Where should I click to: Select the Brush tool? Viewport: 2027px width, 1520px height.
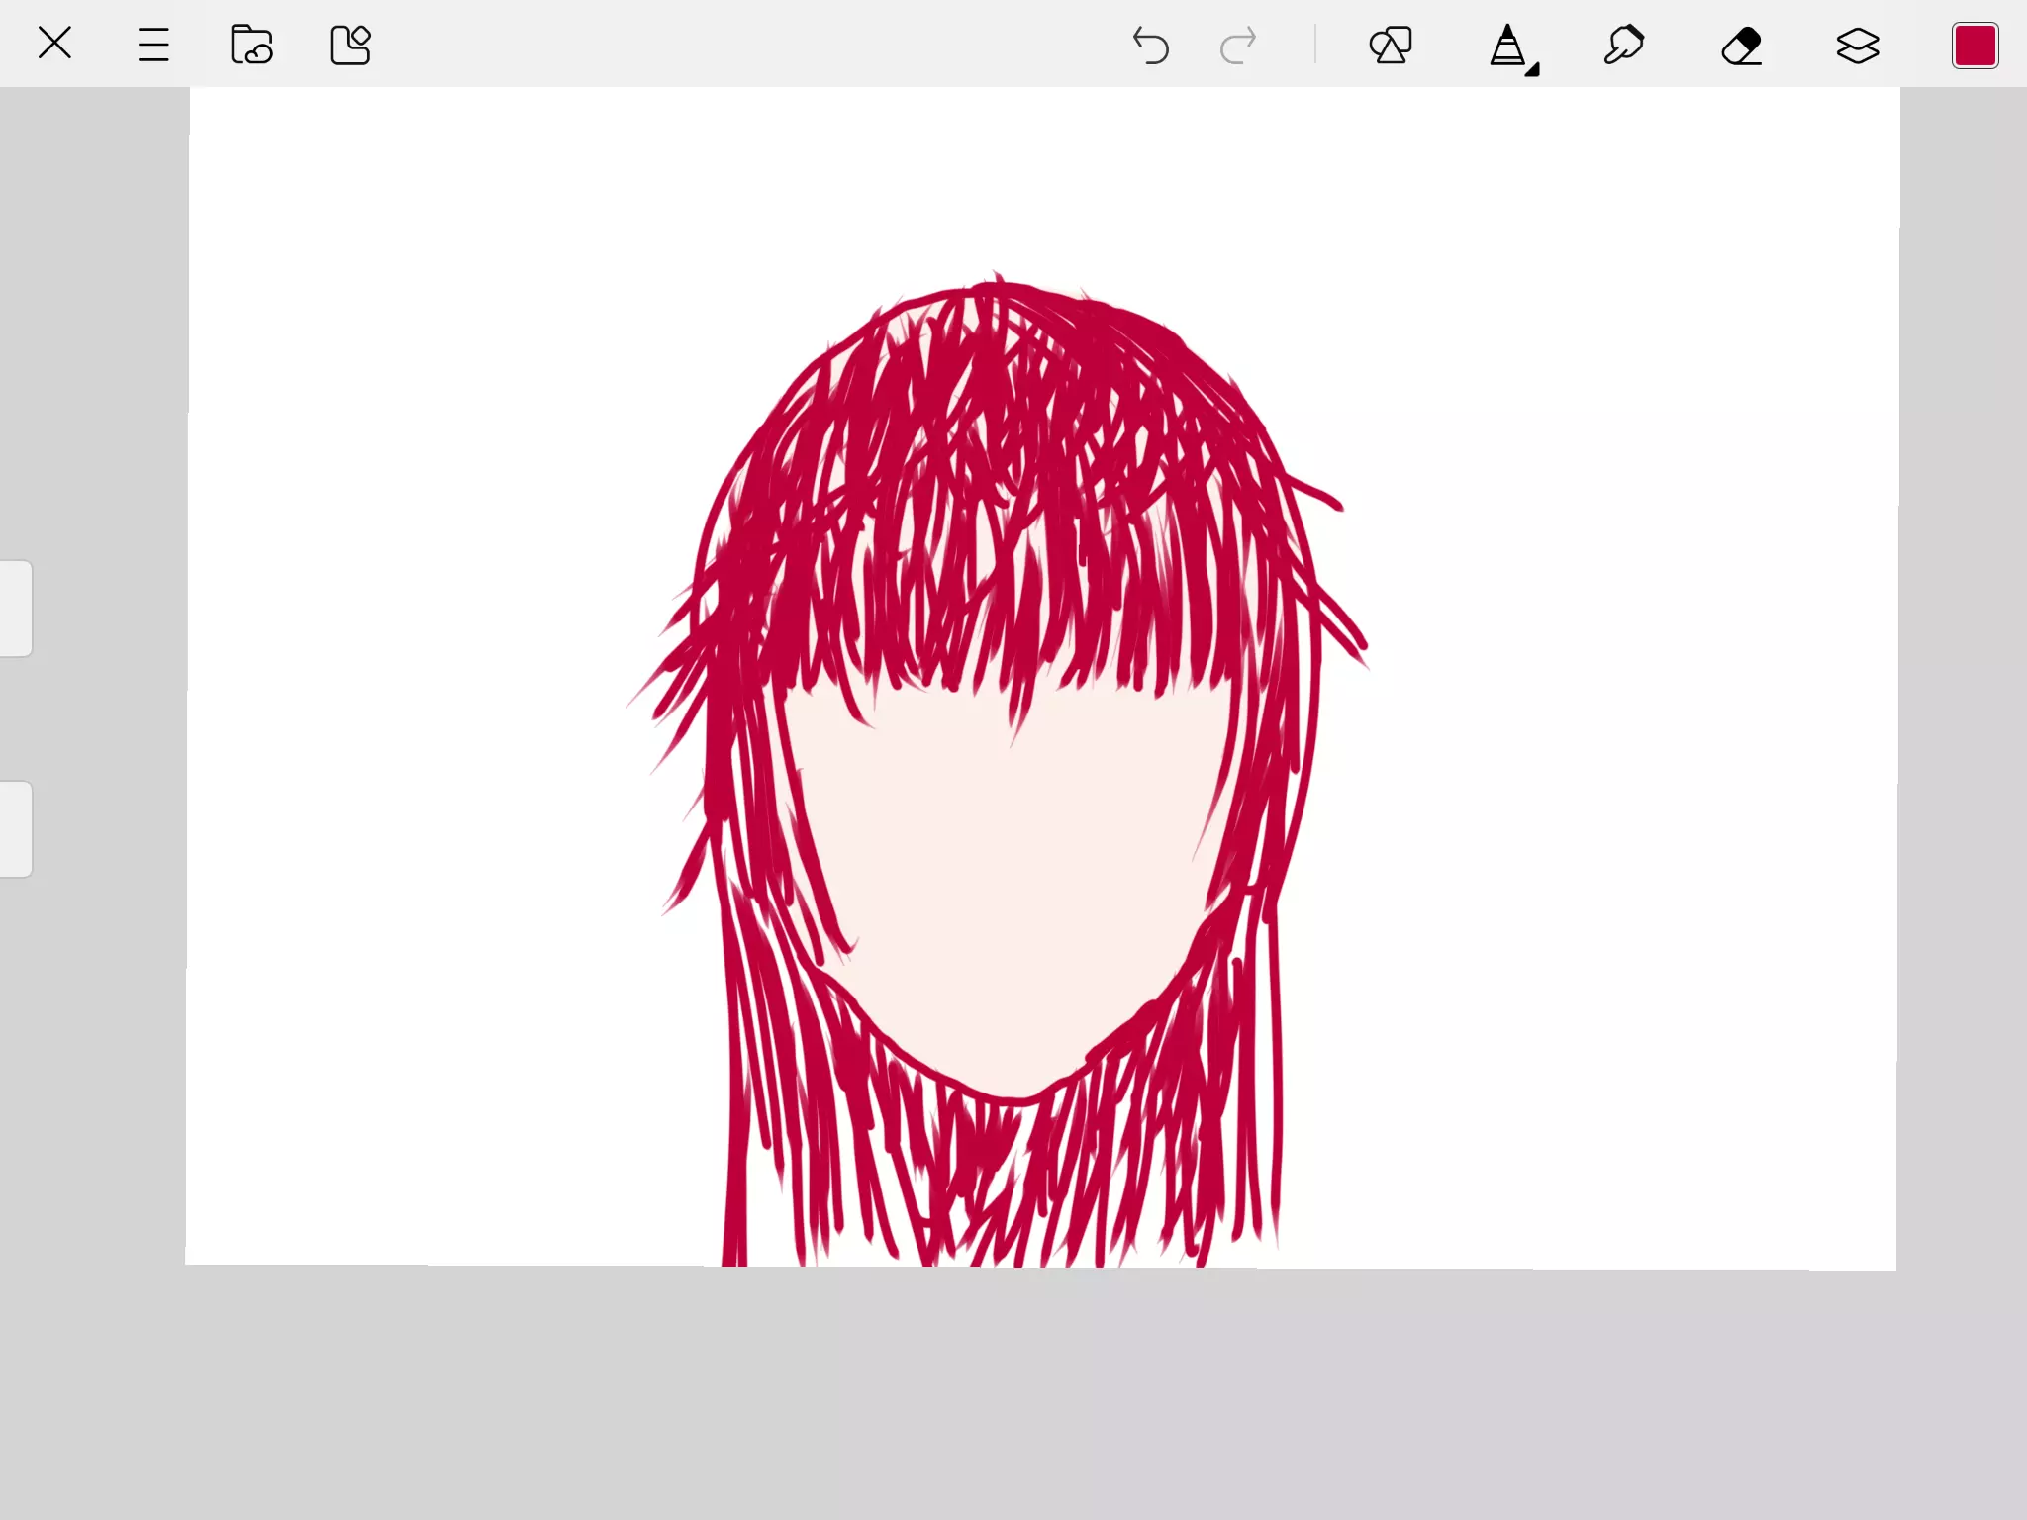point(1507,46)
